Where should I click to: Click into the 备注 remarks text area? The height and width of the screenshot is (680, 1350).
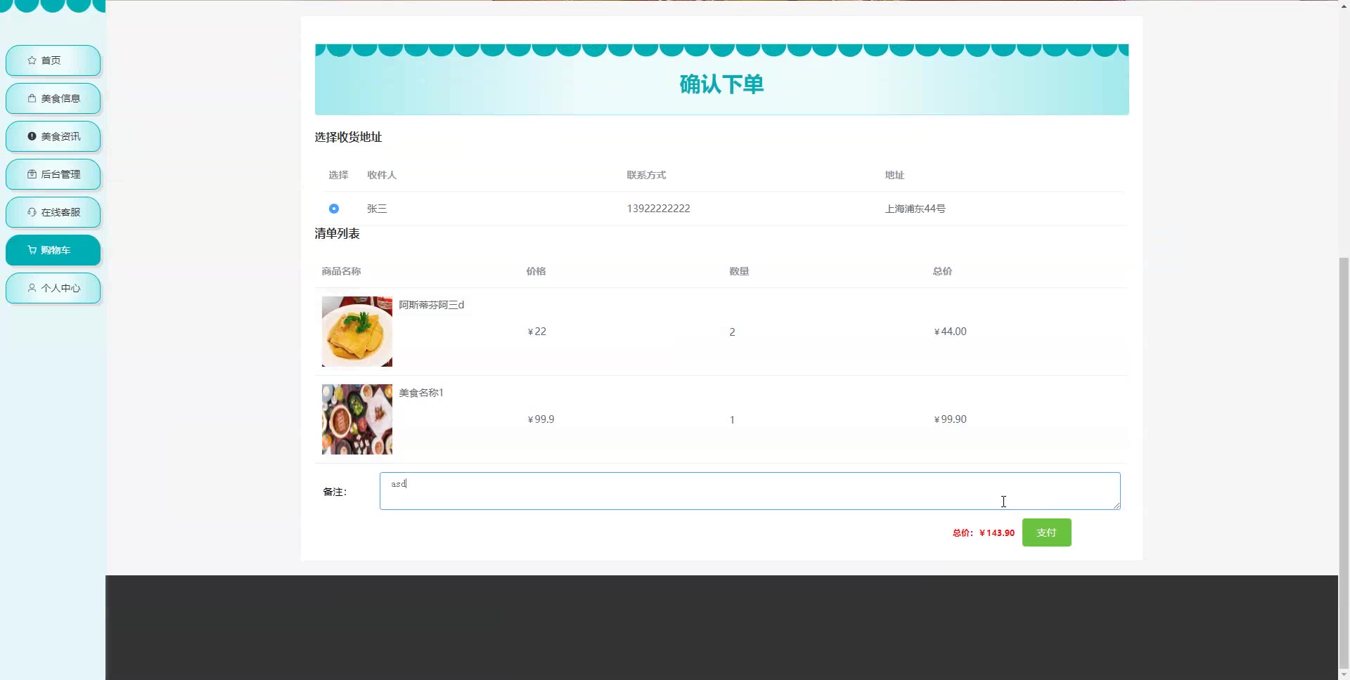pos(750,491)
